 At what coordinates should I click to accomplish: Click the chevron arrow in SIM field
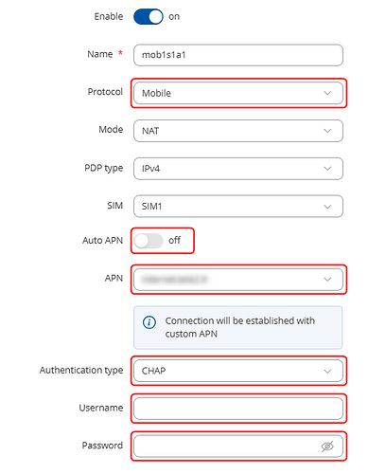point(327,207)
